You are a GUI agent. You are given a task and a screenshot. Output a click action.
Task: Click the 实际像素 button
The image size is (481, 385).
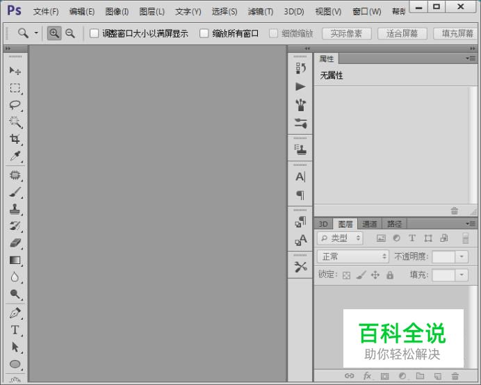[346, 33]
